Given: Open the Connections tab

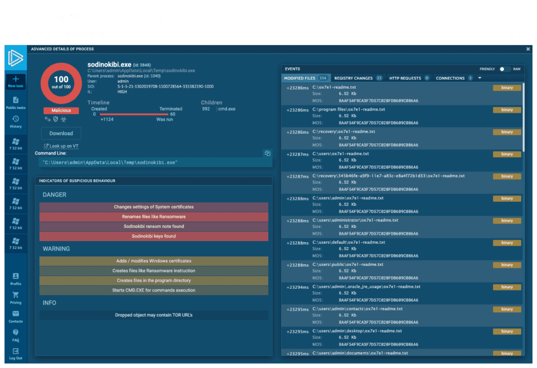Looking at the screenshot, I should [x=454, y=78].
